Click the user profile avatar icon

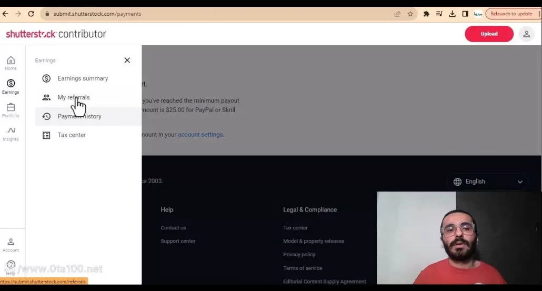point(526,34)
